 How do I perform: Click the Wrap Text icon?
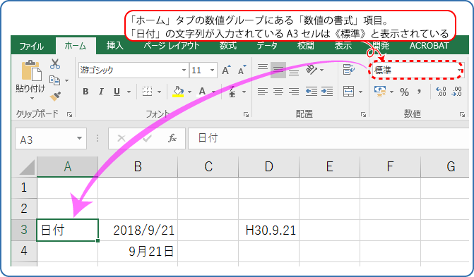click(348, 69)
